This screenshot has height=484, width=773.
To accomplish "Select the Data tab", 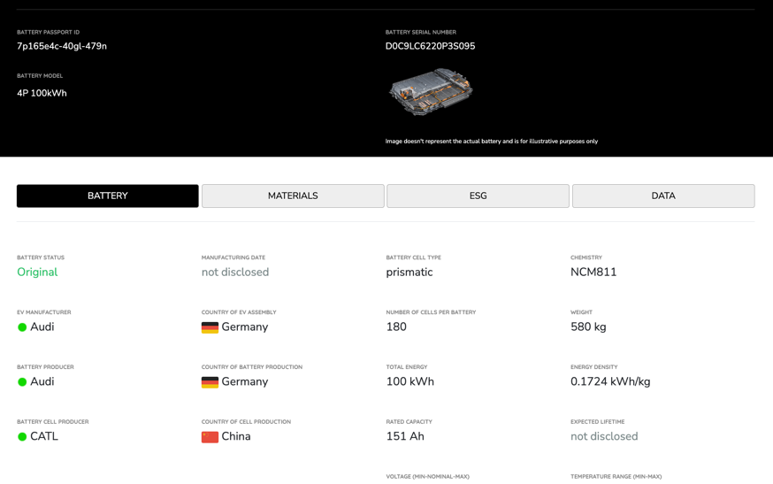I will [x=662, y=196].
